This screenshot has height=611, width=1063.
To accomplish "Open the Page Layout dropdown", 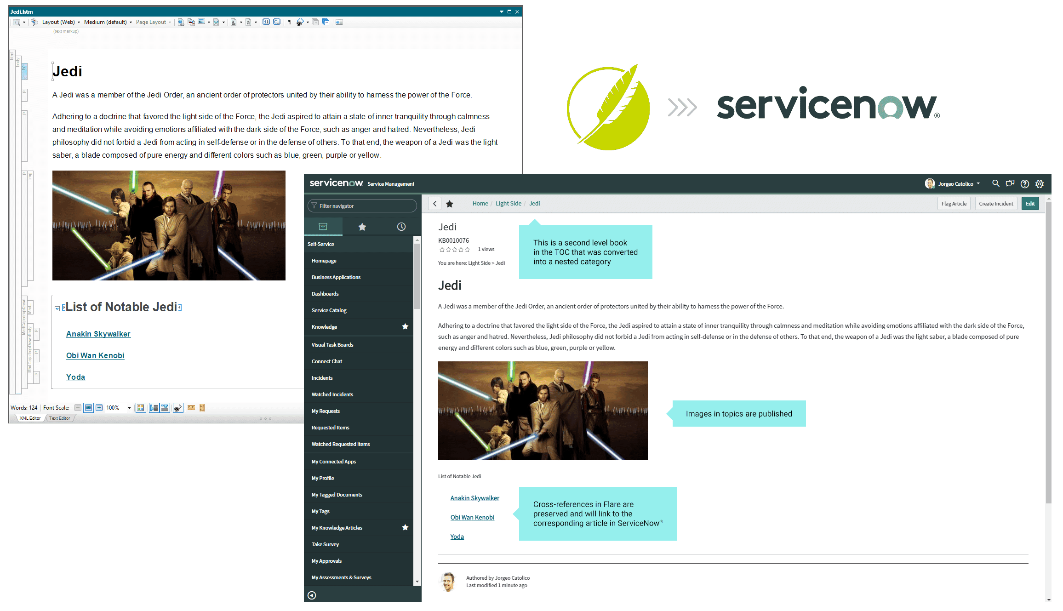I will (x=154, y=22).
